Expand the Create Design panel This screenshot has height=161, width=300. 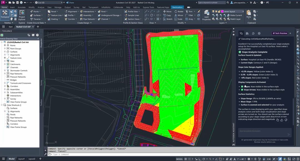click(84, 23)
